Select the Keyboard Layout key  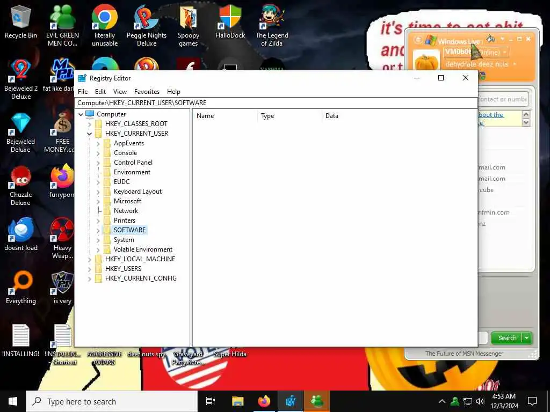coord(137,192)
